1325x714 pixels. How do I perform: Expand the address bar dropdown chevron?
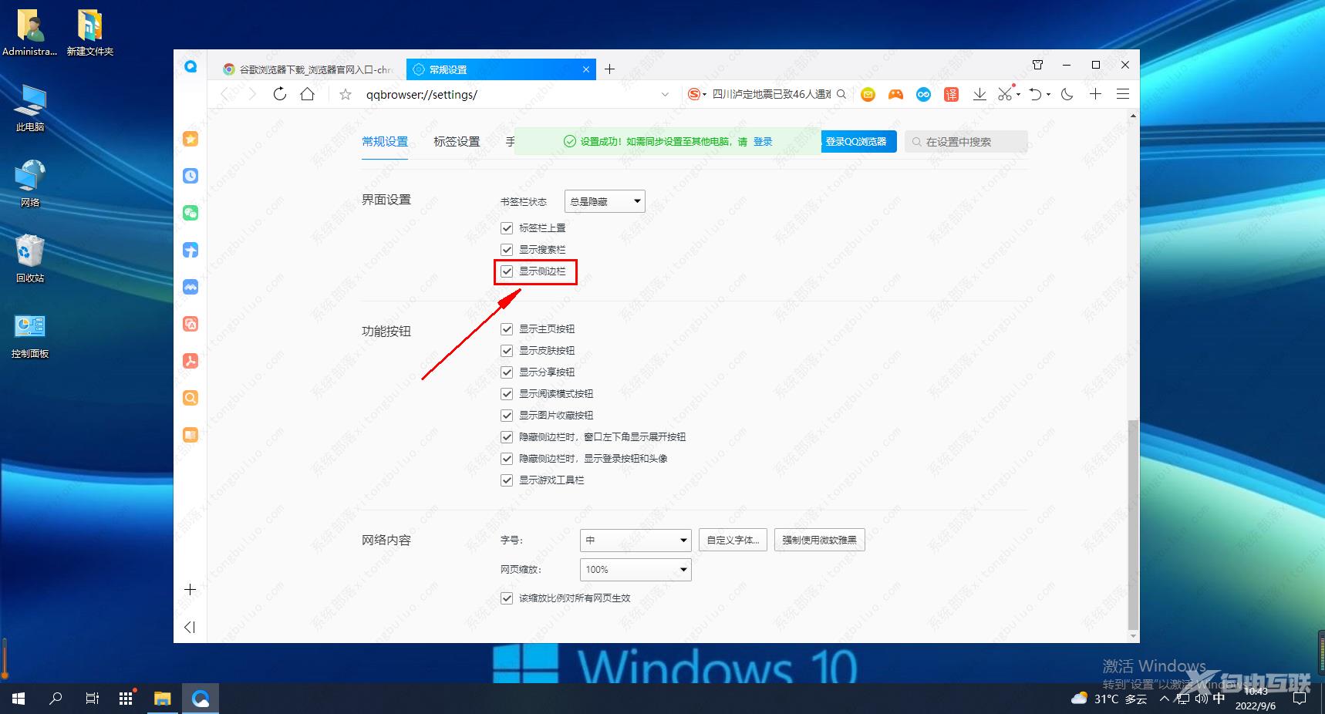pyautogui.click(x=665, y=95)
